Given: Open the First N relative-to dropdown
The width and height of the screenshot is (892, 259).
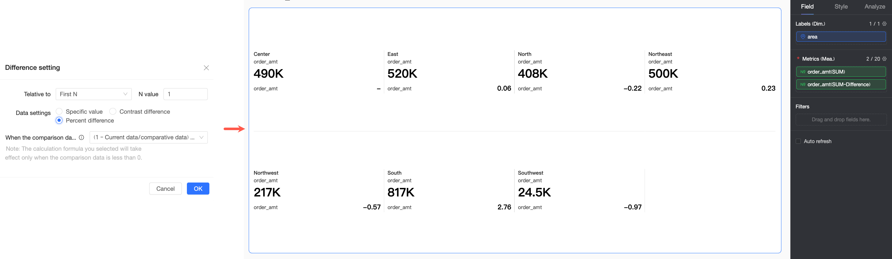Looking at the screenshot, I should (x=93, y=94).
